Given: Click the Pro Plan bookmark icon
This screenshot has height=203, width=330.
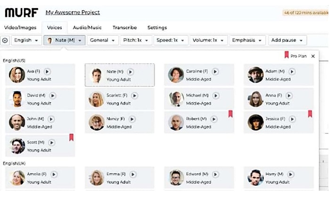Looking at the screenshot, I should 287,55.
